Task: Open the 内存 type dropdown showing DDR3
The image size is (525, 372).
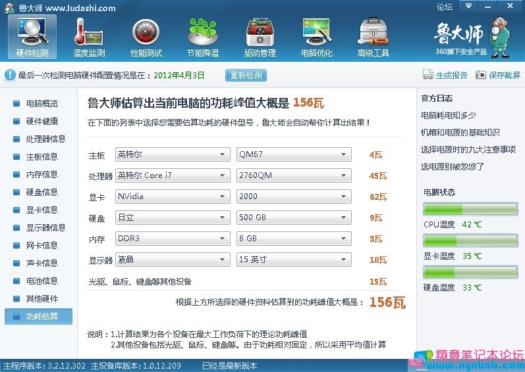Action: 173,239
